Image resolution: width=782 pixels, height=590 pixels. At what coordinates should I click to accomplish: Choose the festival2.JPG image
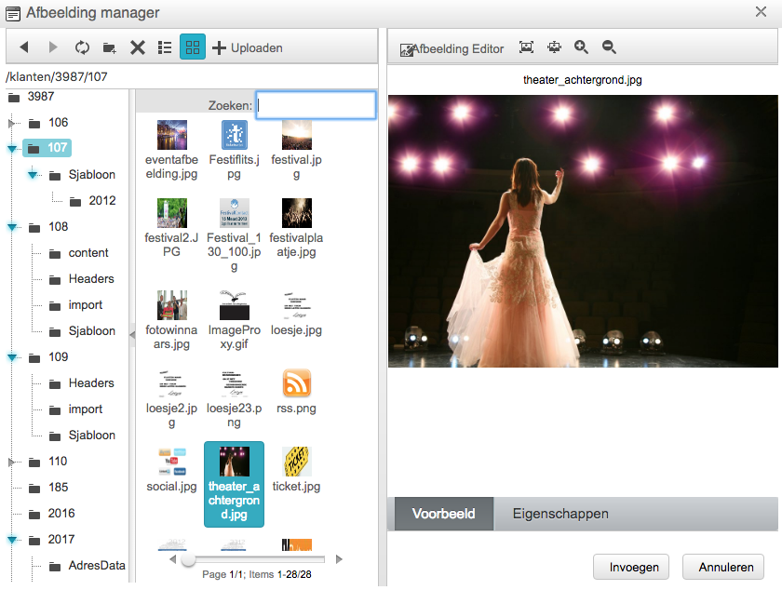tap(171, 228)
